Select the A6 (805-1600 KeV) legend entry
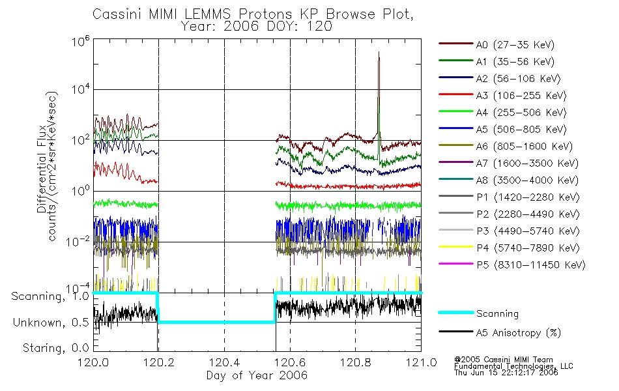The height and width of the screenshot is (391, 619). point(506,146)
